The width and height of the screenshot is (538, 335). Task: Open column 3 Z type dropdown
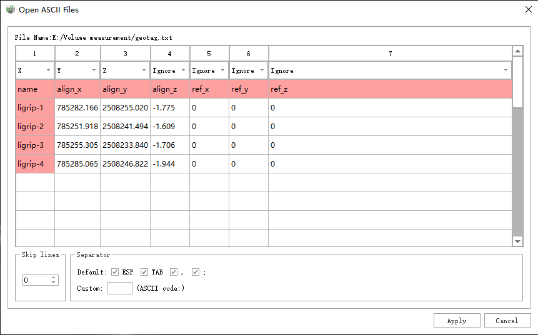pos(125,70)
